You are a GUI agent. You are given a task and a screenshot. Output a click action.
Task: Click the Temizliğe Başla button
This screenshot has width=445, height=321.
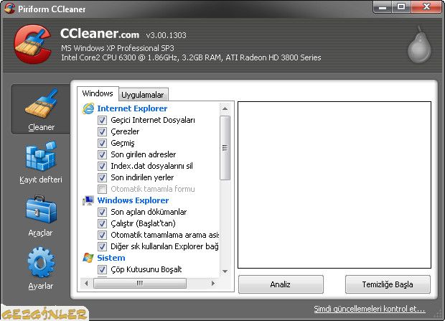pyautogui.click(x=388, y=284)
